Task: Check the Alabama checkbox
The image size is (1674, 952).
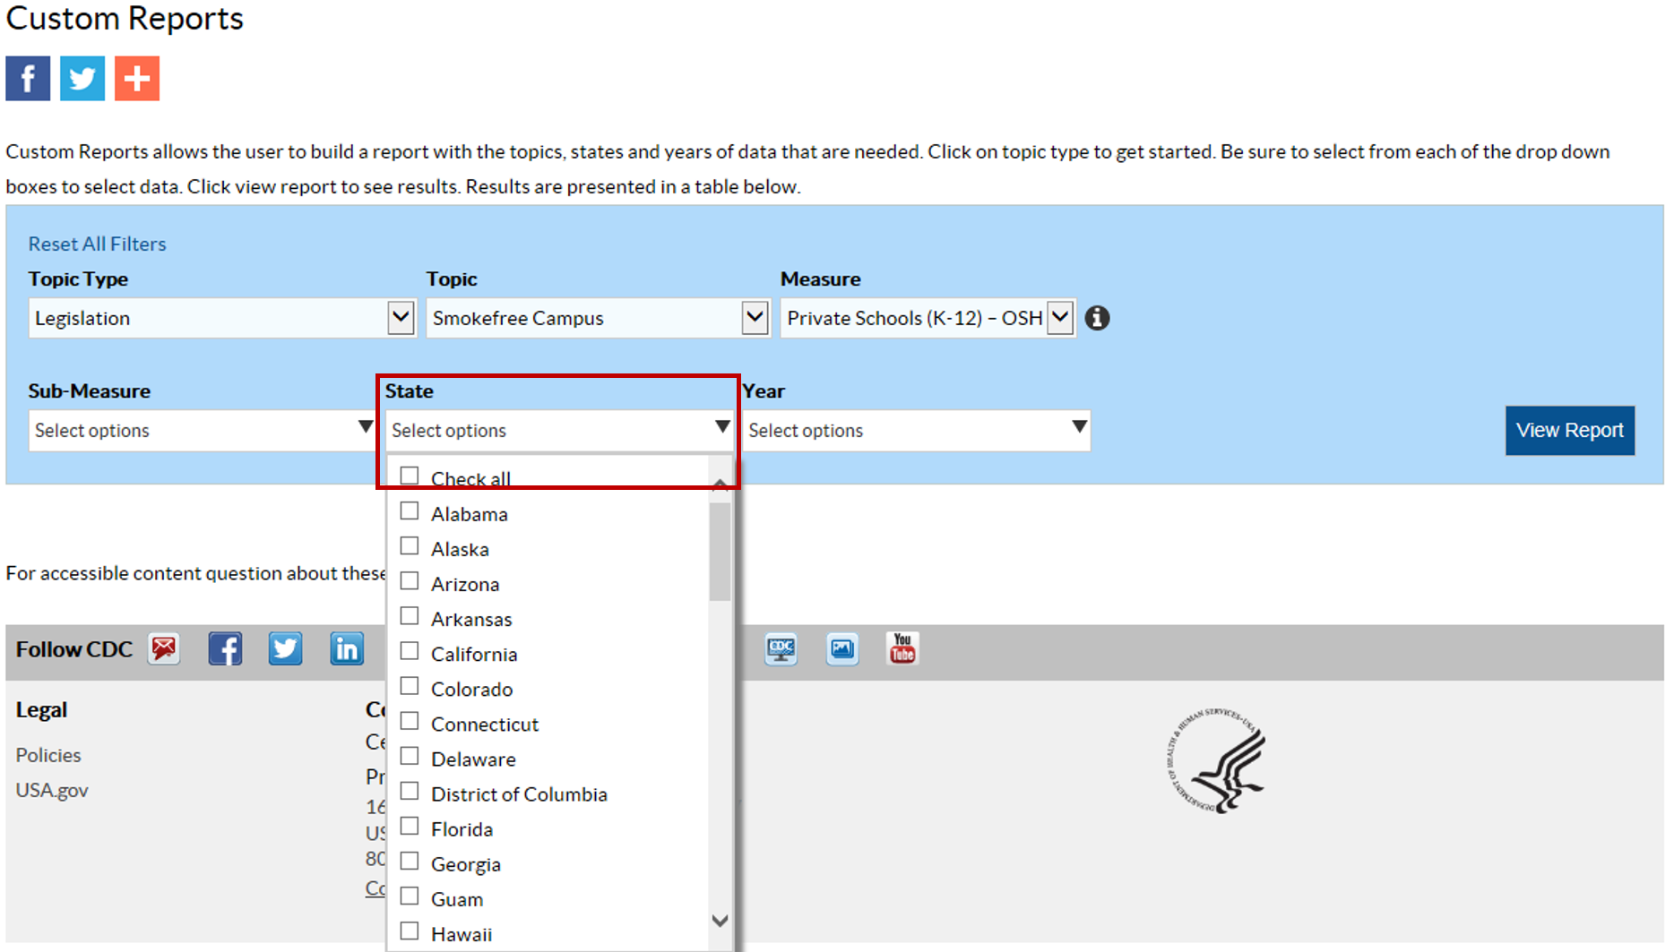Action: (x=410, y=511)
